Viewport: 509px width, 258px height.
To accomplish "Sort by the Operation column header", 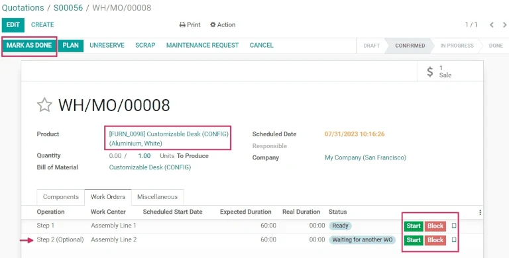I will [x=50, y=212].
